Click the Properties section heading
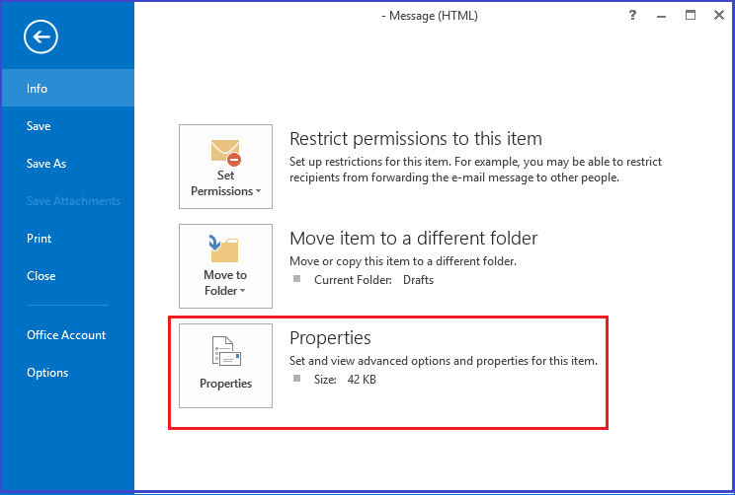 330,338
